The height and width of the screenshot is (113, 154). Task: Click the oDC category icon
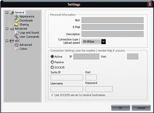(x=12, y=41)
